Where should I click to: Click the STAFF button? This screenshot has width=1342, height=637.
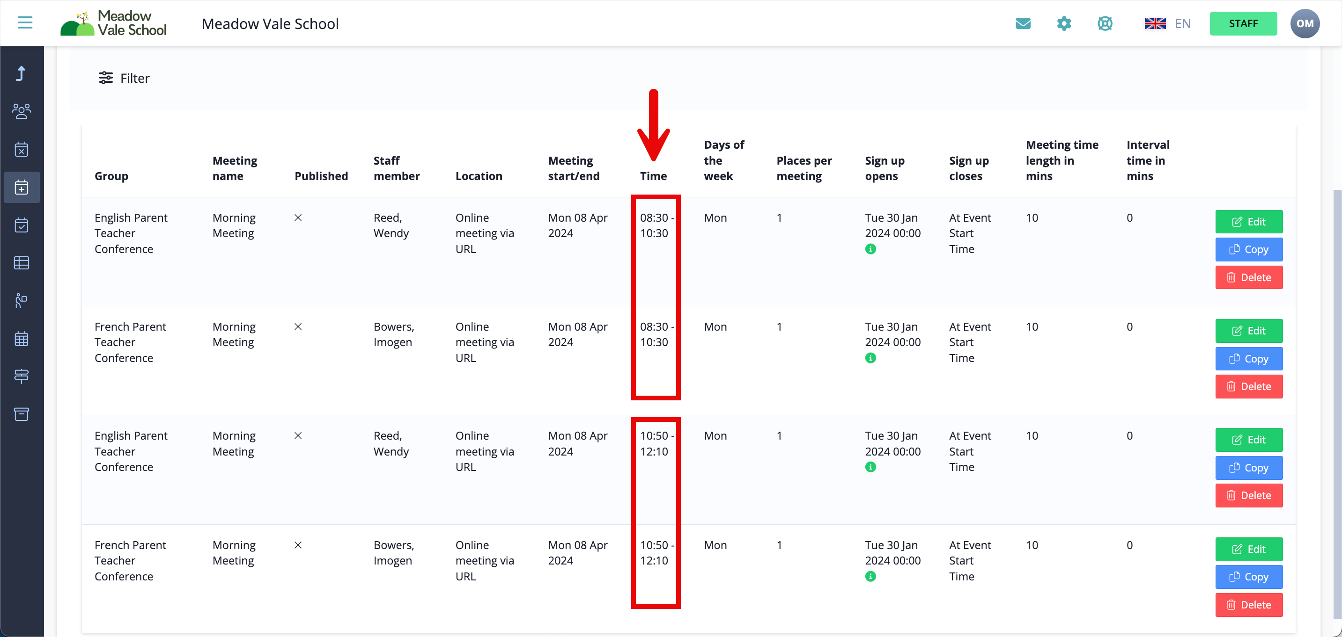click(x=1243, y=23)
